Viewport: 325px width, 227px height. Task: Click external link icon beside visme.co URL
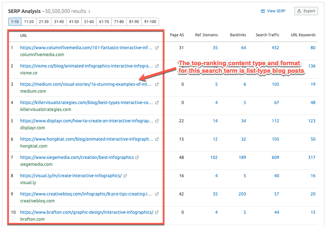157,66
